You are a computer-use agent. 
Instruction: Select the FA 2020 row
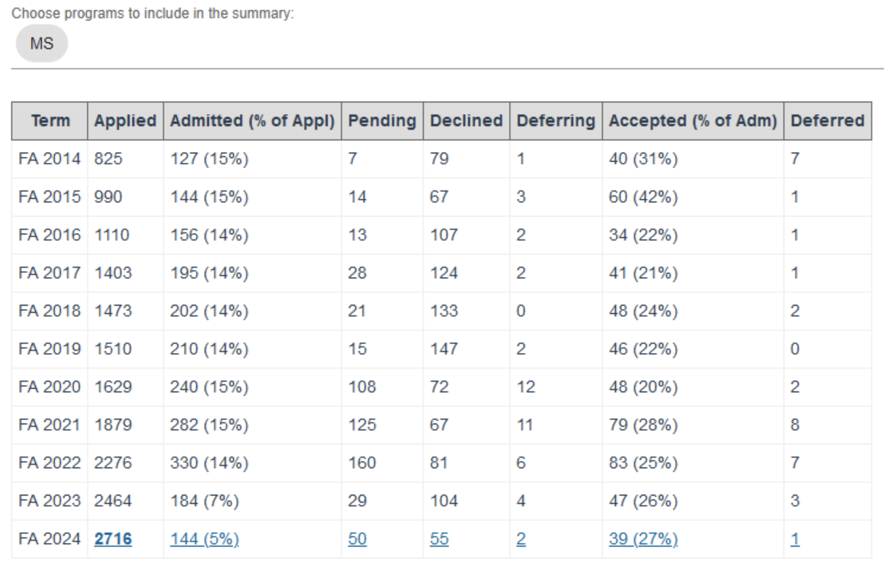50,387
